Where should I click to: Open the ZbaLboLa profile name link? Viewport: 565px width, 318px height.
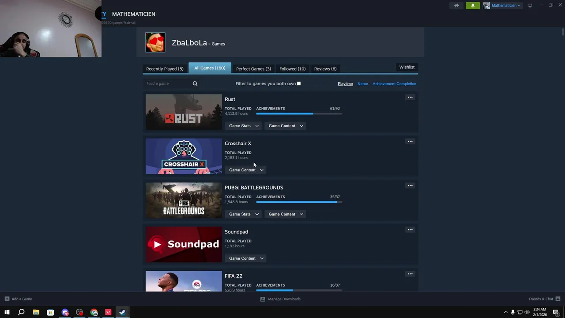point(189,43)
